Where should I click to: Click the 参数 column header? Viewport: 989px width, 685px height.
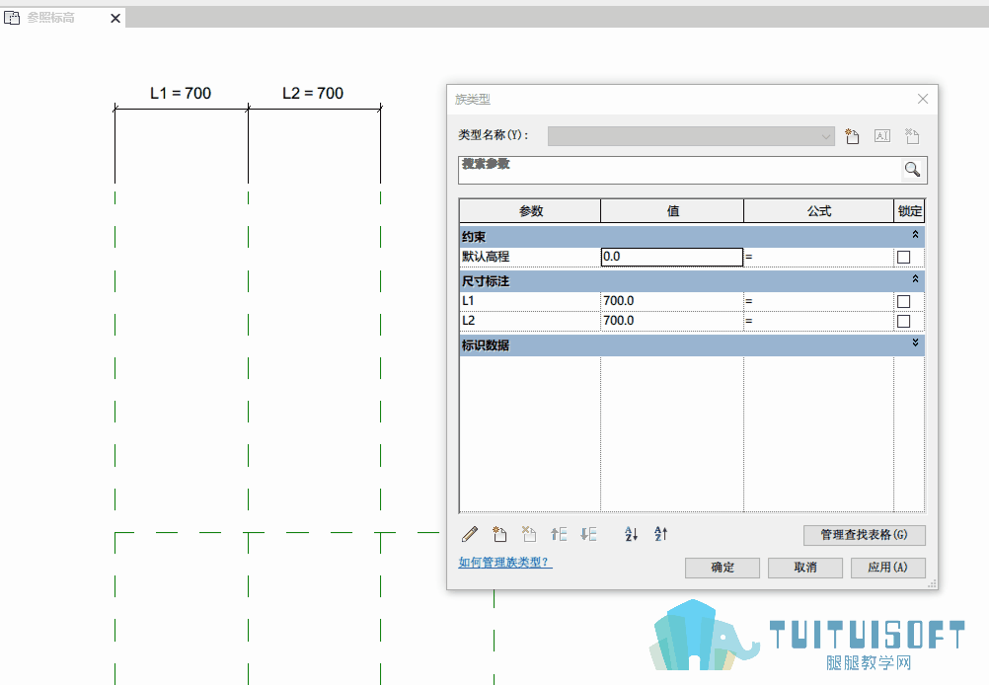(x=530, y=211)
